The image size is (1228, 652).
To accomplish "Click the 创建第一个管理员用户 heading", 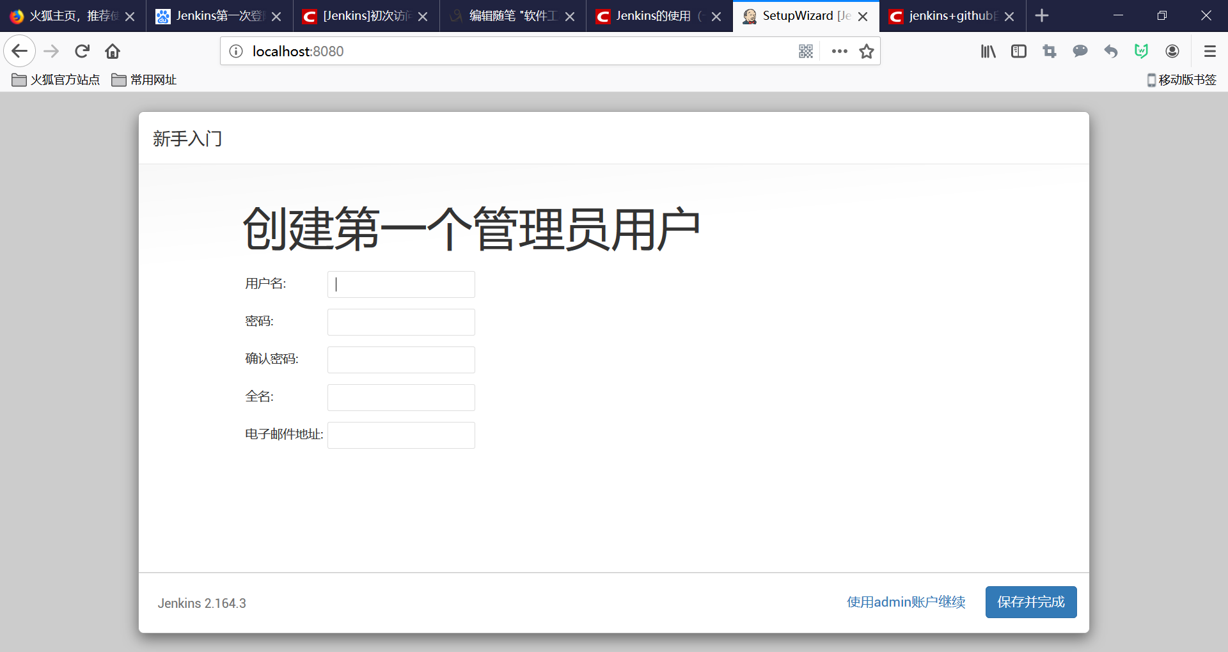I will pyautogui.click(x=471, y=229).
